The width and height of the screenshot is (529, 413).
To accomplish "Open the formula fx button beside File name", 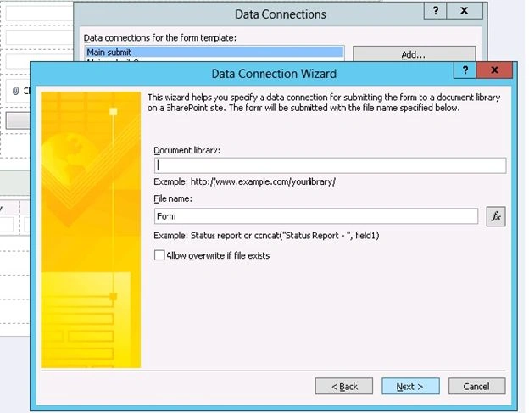I will [x=496, y=216].
